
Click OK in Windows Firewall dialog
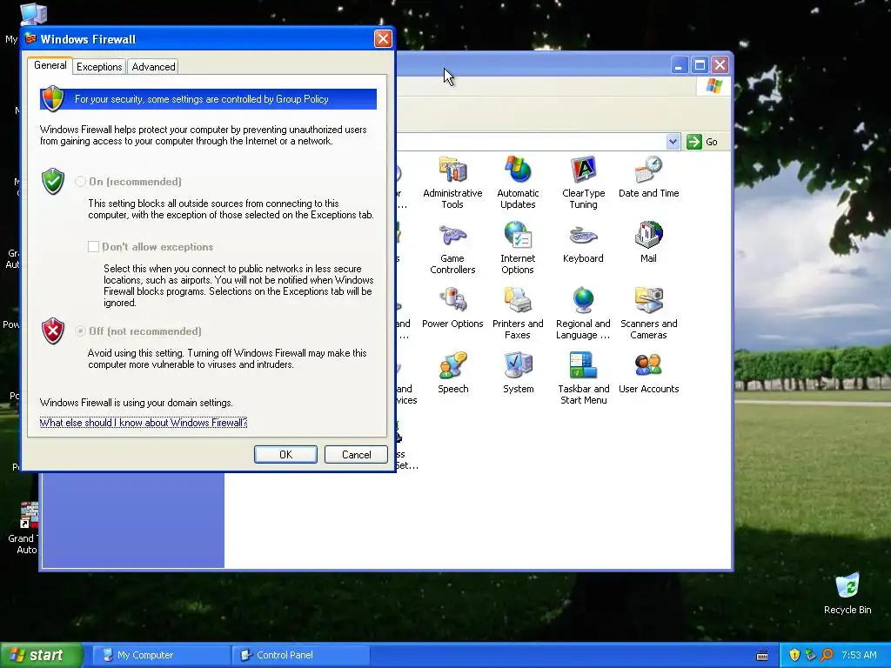click(x=285, y=454)
